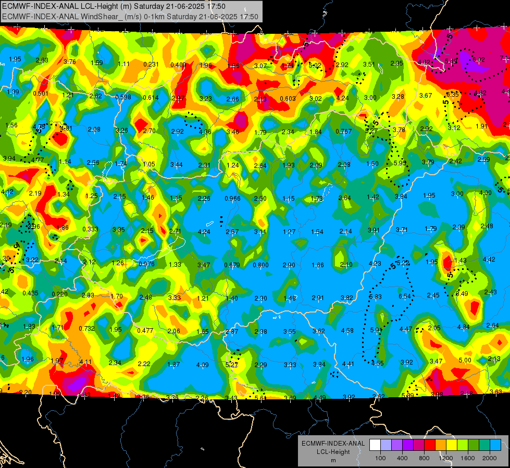510x468 pixels.
Task: Click the magenta legend swatch
Action: click(419, 445)
